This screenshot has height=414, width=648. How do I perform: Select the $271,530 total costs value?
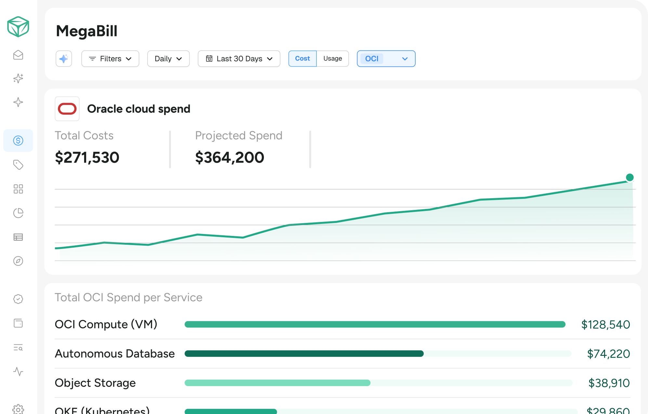point(87,158)
